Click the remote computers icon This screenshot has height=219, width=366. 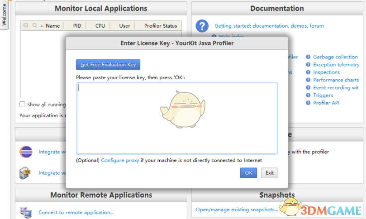pyautogui.click(x=26, y=213)
